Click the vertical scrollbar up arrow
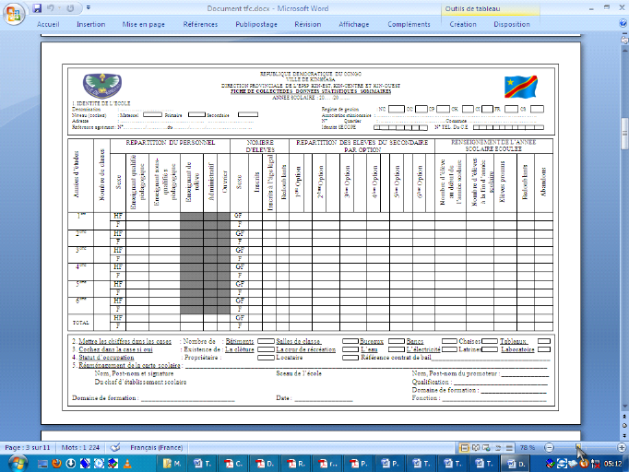Image resolution: width=629 pixels, height=472 pixels. [624, 50]
